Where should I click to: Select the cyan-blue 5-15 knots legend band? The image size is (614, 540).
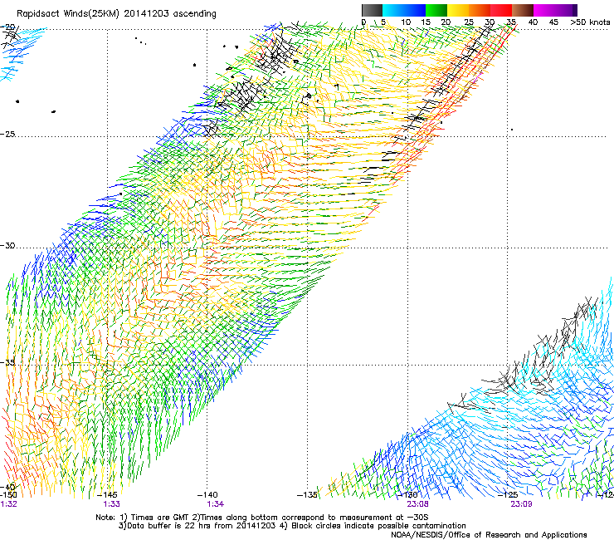404,10
